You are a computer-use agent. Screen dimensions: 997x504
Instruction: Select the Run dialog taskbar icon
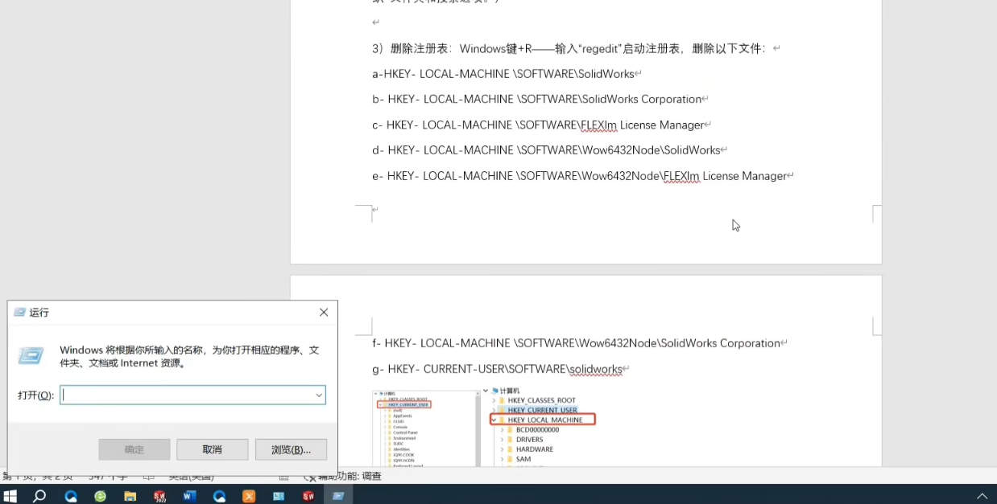pyautogui.click(x=338, y=496)
